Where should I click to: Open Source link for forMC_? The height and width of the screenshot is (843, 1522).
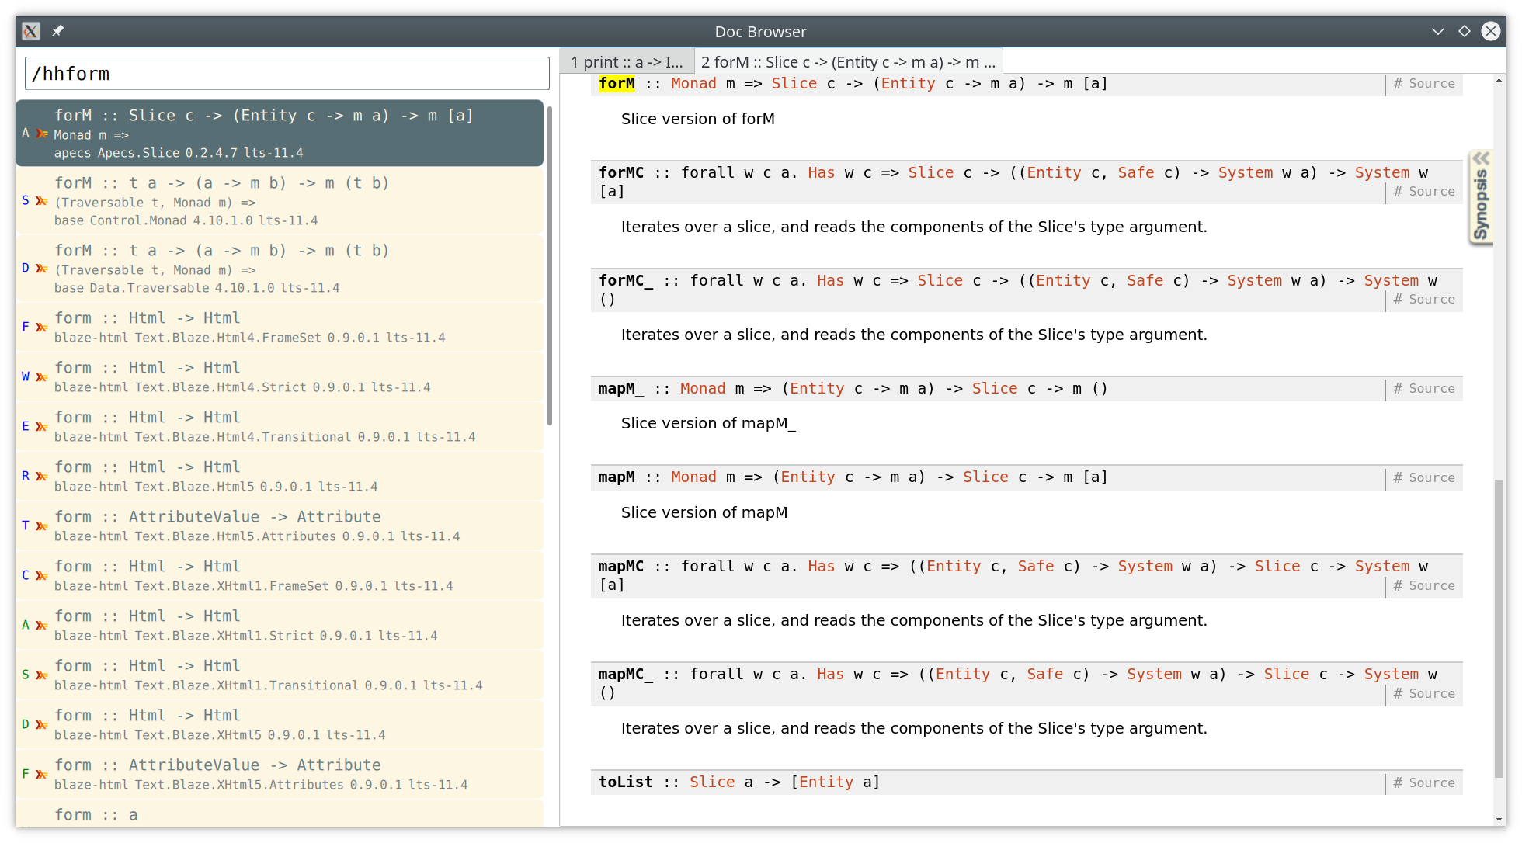pyautogui.click(x=1424, y=300)
